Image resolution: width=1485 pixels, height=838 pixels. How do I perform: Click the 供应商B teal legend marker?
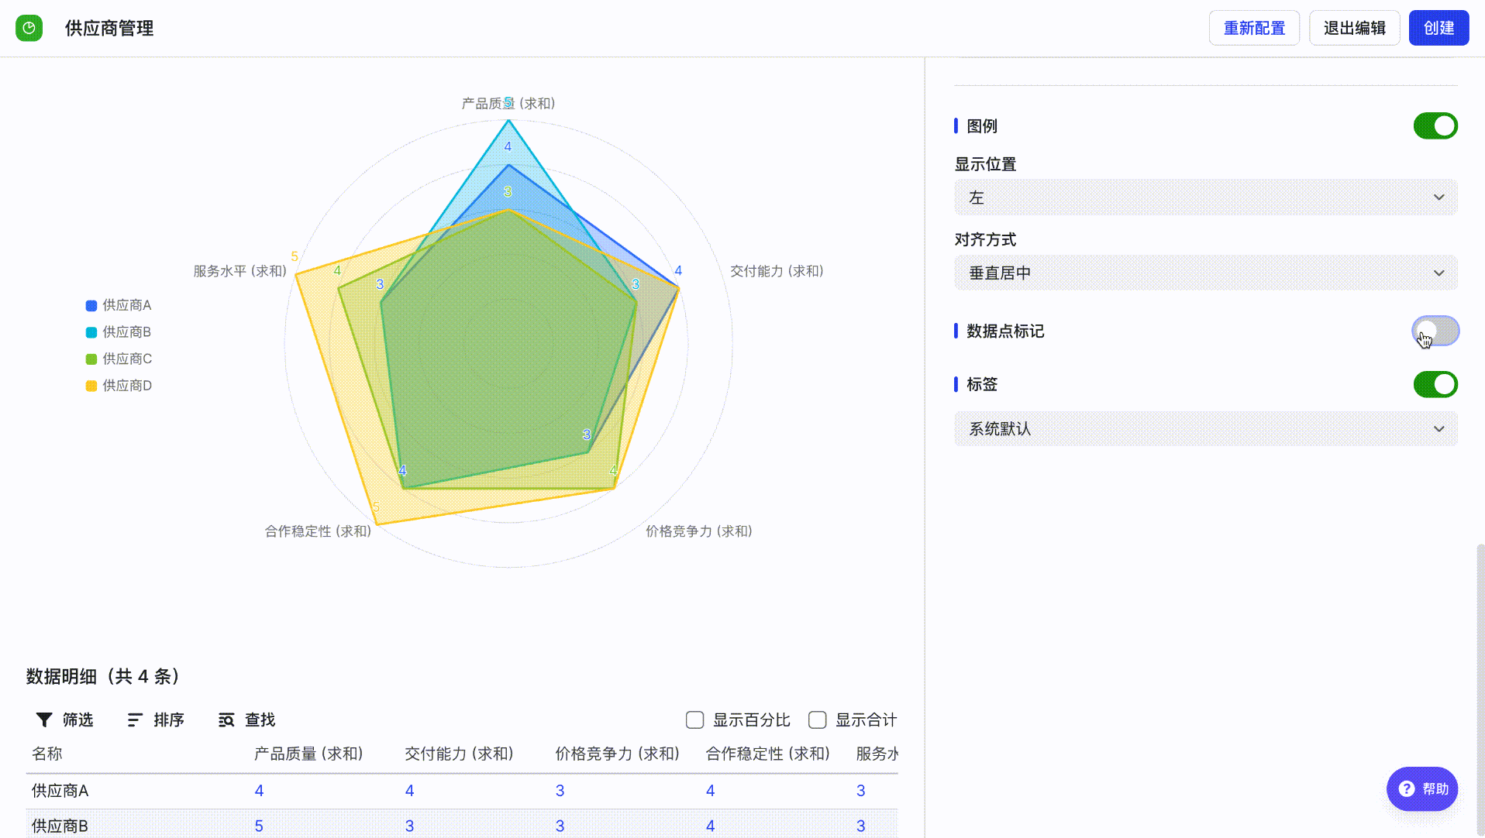click(91, 332)
